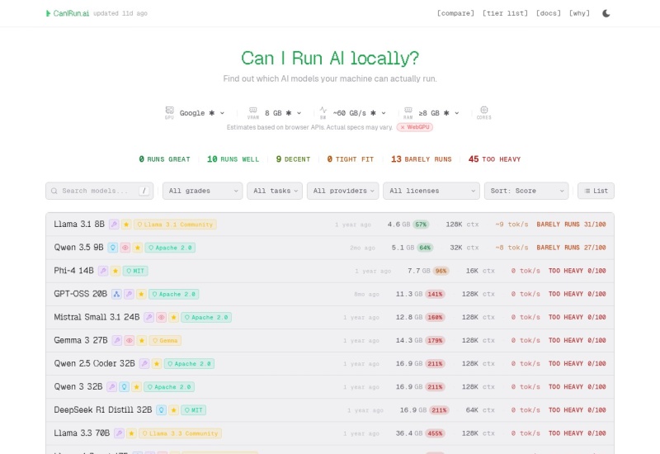This screenshot has height=454, width=660.
Task: Click the star icon on Llama 3.3 70B
Action: point(131,433)
